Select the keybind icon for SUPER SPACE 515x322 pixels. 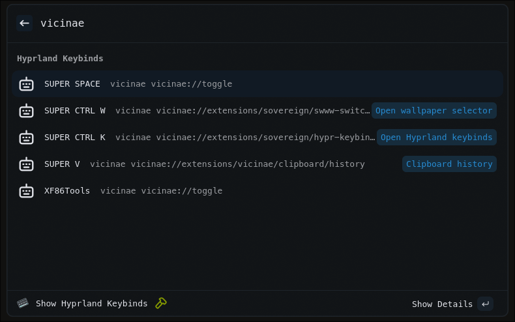[x=26, y=84]
